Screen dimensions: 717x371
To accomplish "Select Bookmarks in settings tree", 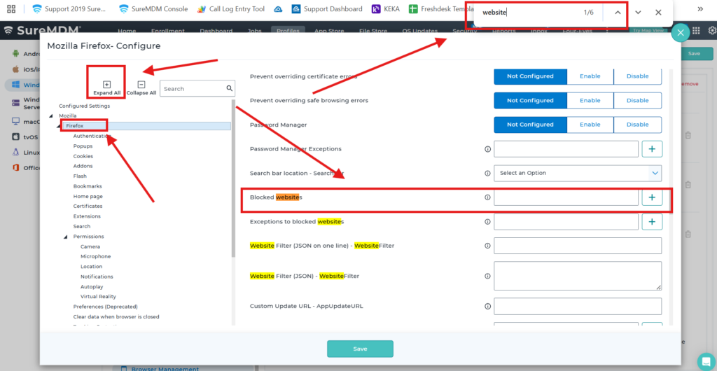I will tap(88, 186).
